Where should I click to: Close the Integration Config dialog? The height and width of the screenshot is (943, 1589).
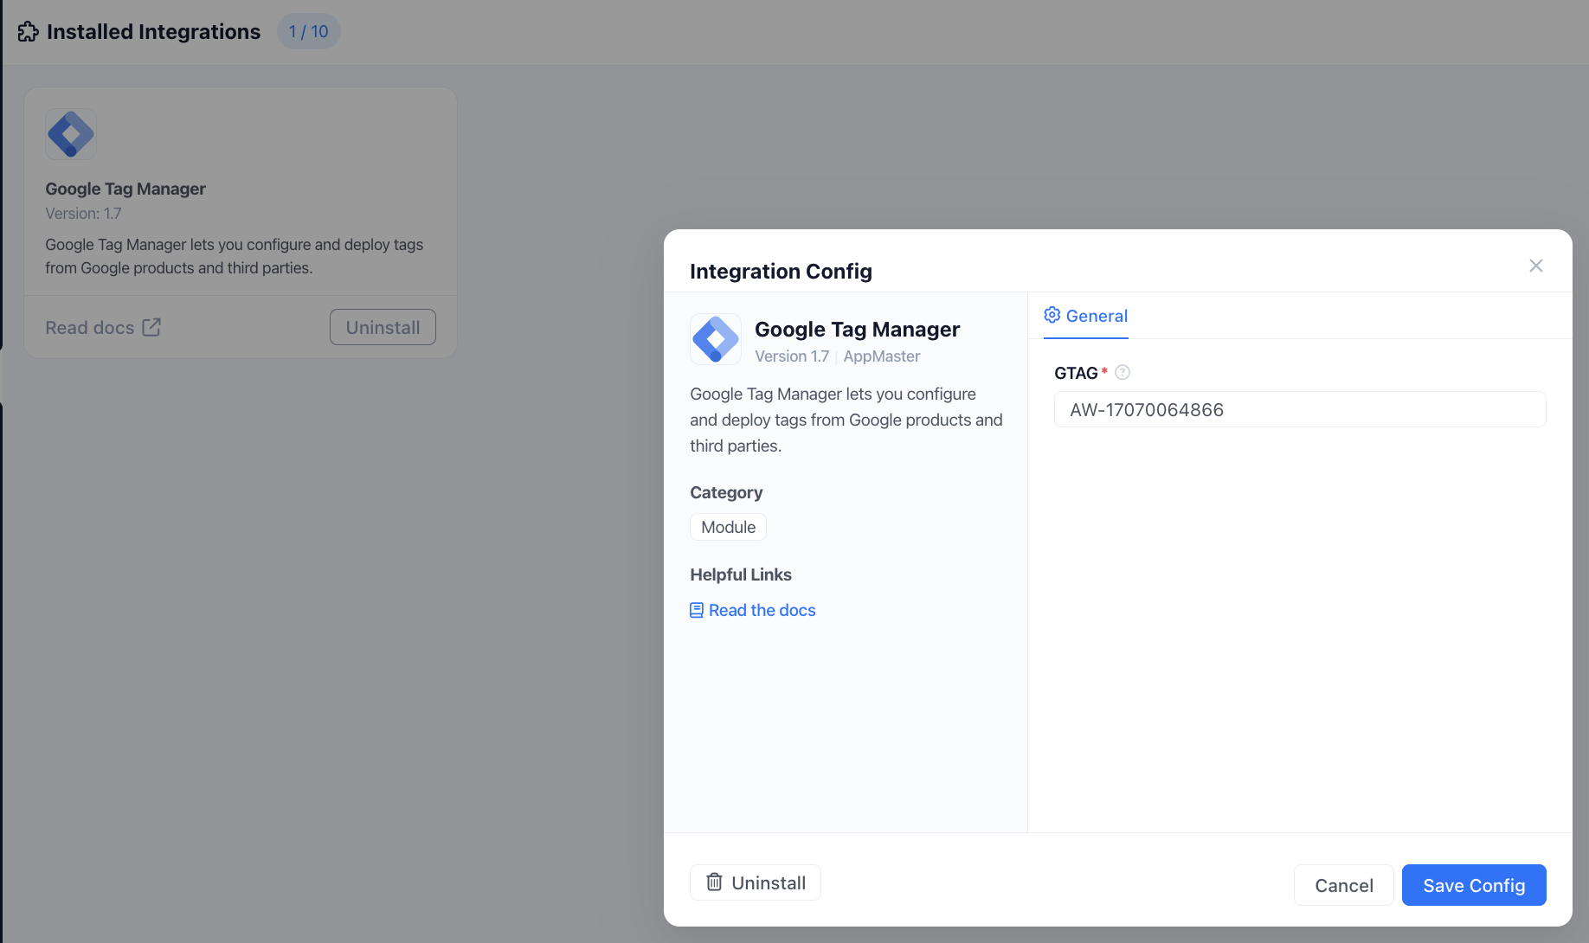point(1536,266)
